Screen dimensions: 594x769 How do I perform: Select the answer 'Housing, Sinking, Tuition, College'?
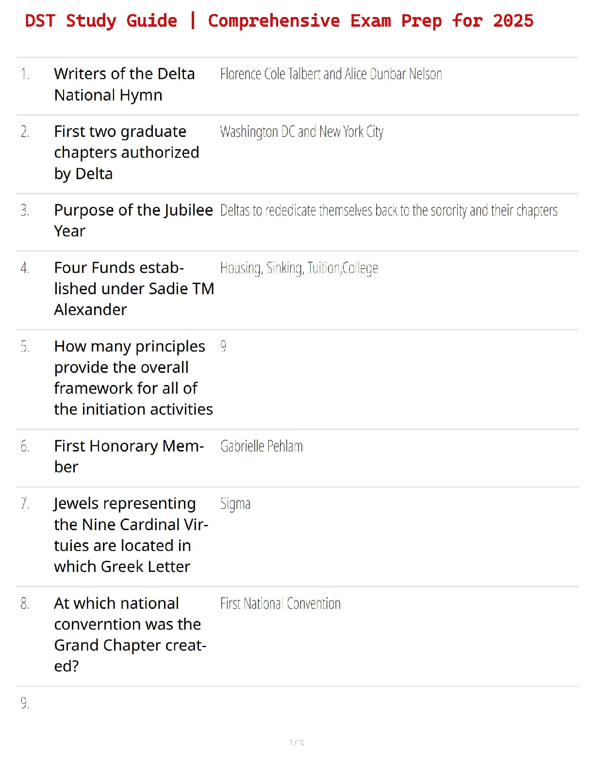coord(299,268)
